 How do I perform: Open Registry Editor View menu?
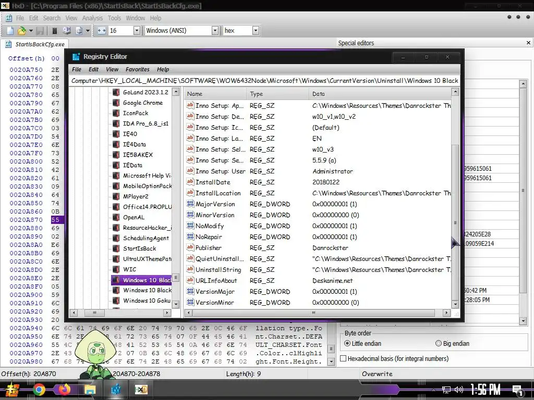(x=112, y=69)
